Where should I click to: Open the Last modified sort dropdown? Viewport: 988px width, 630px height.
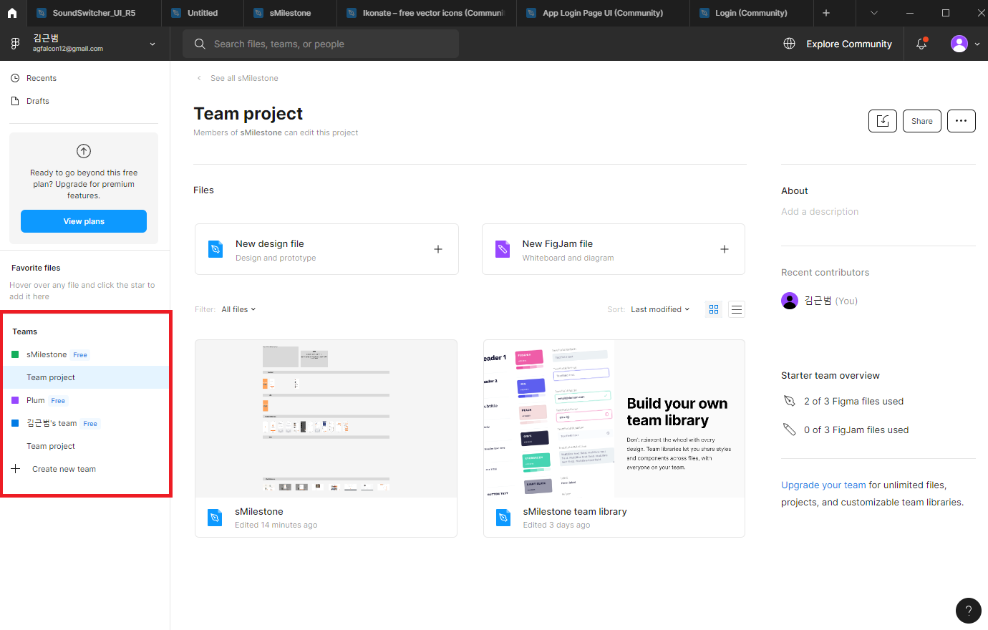pyautogui.click(x=660, y=309)
